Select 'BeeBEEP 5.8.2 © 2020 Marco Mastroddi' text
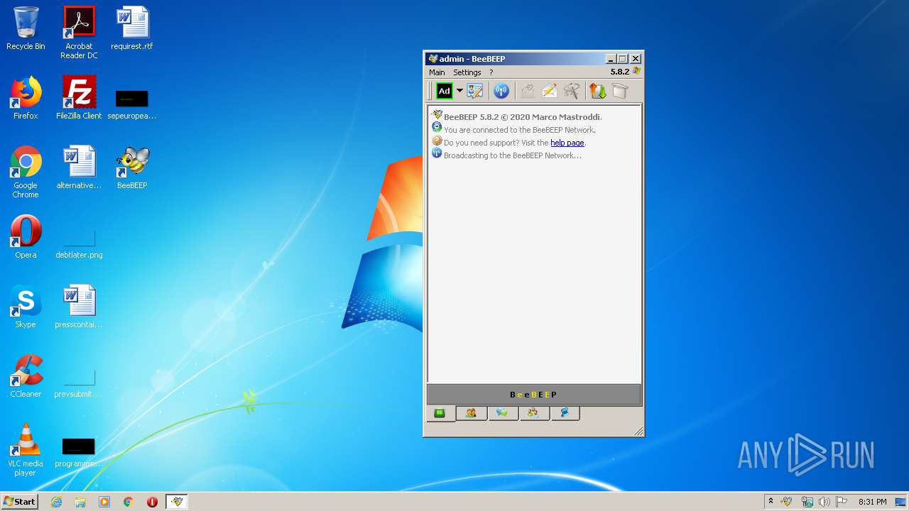This screenshot has width=909, height=511. pyautogui.click(x=522, y=117)
